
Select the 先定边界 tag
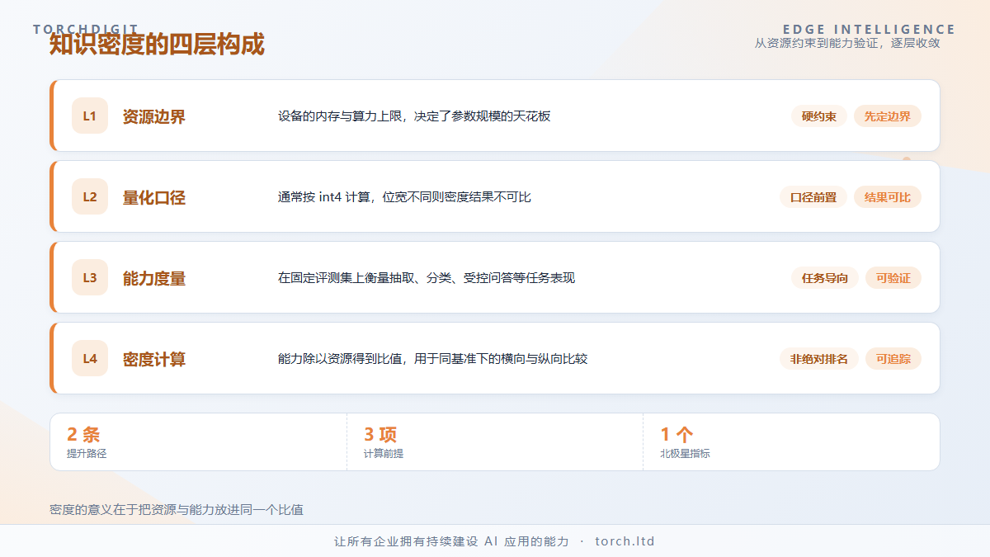888,116
